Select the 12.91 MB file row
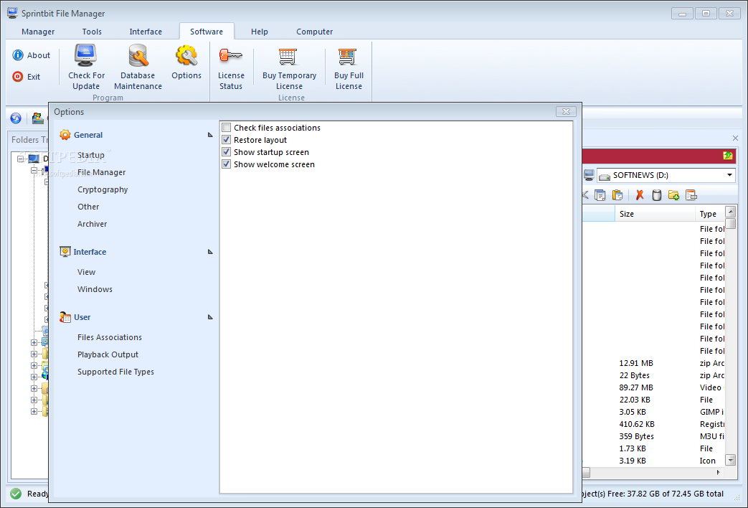The width and height of the screenshot is (748, 508). (653, 363)
